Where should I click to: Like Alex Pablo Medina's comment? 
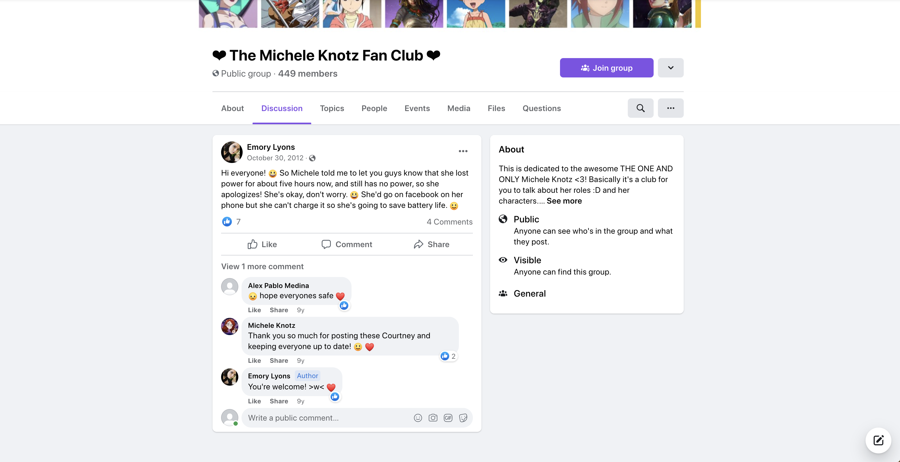point(254,310)
